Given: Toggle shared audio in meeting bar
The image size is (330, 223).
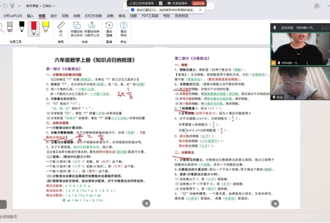Looking at the screenshot, I should (x=167, y=3).
